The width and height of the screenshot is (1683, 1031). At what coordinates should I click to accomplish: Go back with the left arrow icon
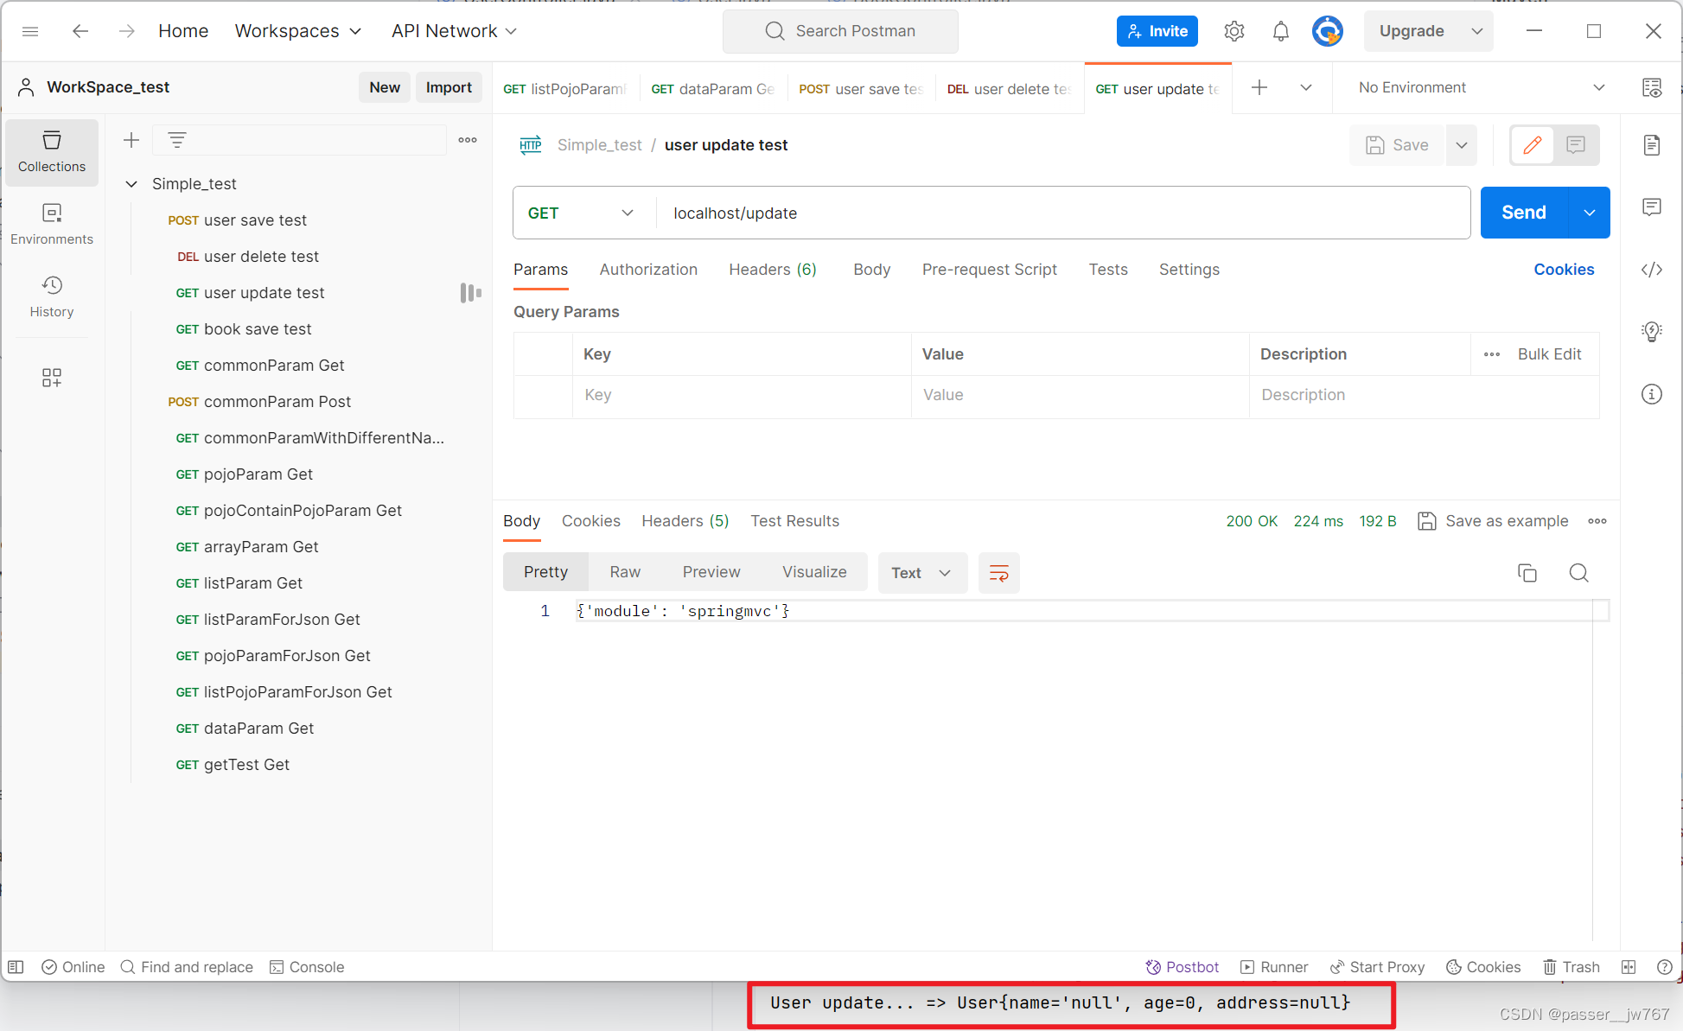point(80,31)
